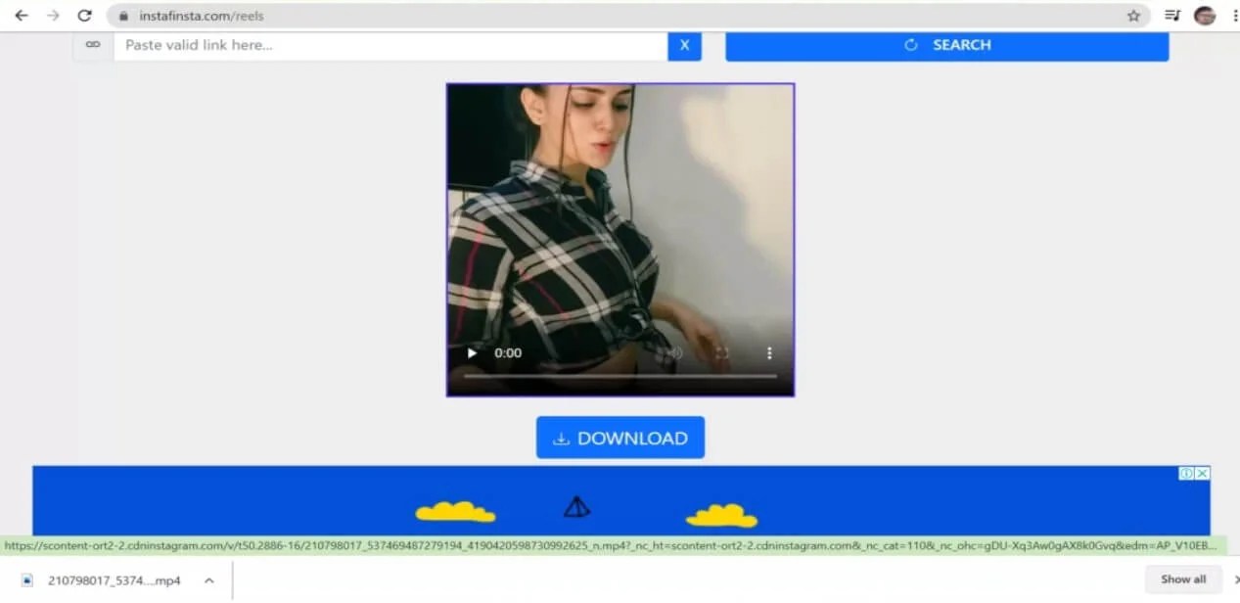Open video player more options
This screenshot has width=1240, height=603.
(769, 353)
